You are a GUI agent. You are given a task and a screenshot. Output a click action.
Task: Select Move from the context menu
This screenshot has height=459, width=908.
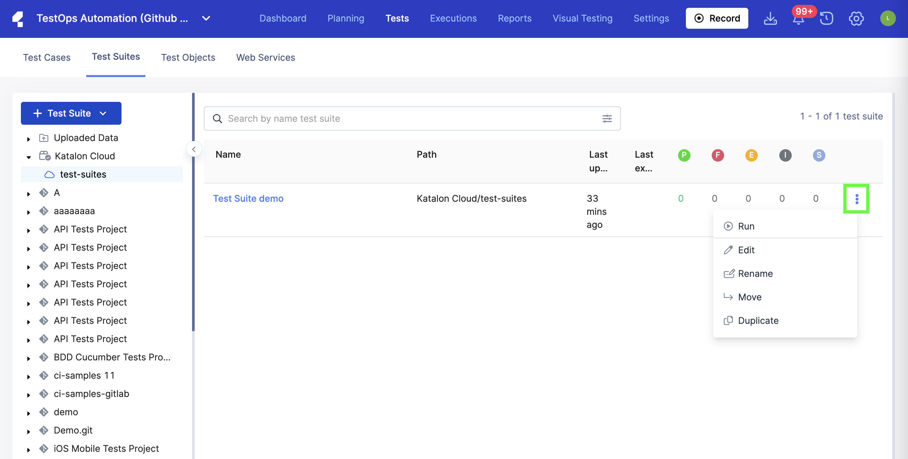click(785, 297)
